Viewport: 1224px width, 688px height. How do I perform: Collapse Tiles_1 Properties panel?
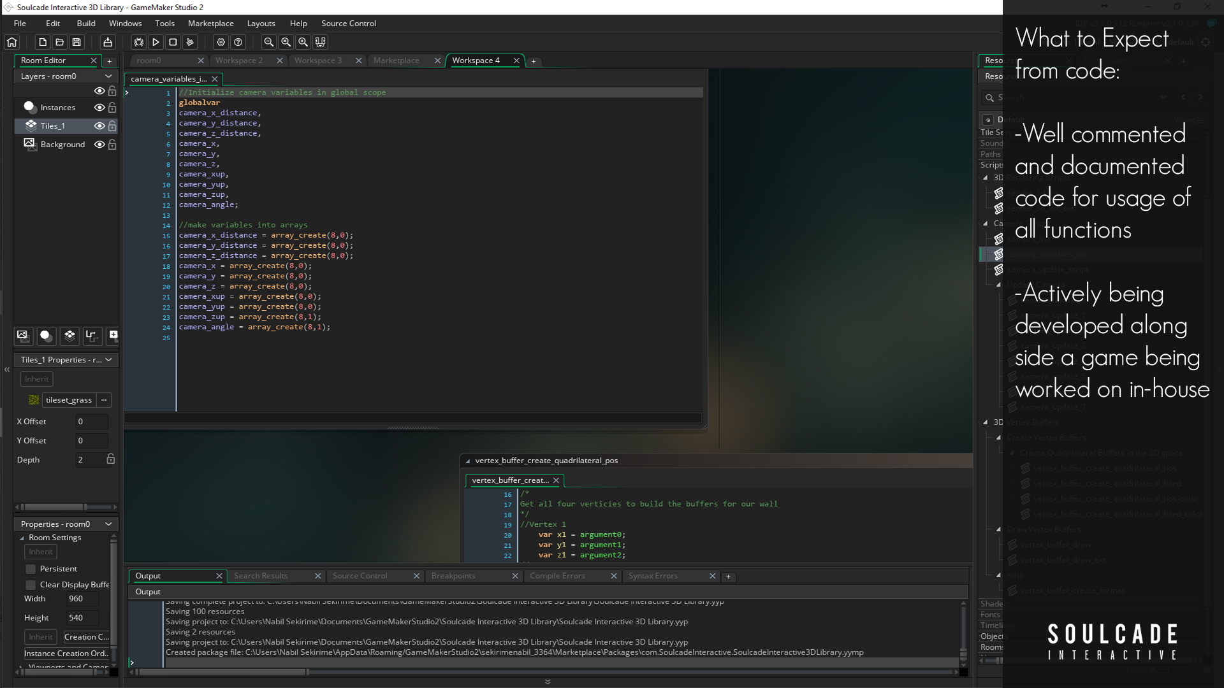[x=108, y=360]
